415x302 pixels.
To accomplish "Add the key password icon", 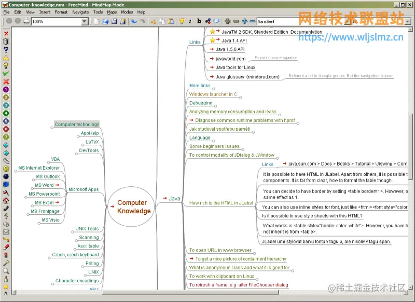I will click(6, 240).
